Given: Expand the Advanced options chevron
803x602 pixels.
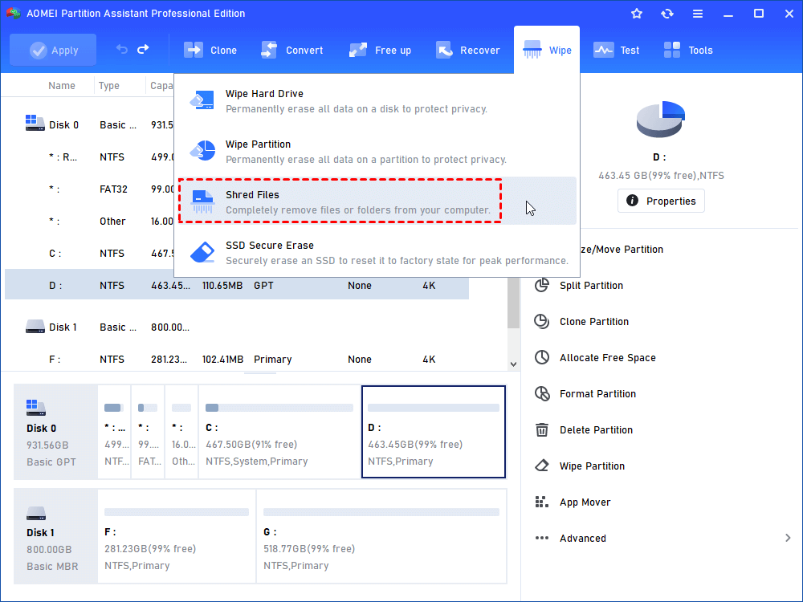Looking at the screenshot, I should click(787, 539).
